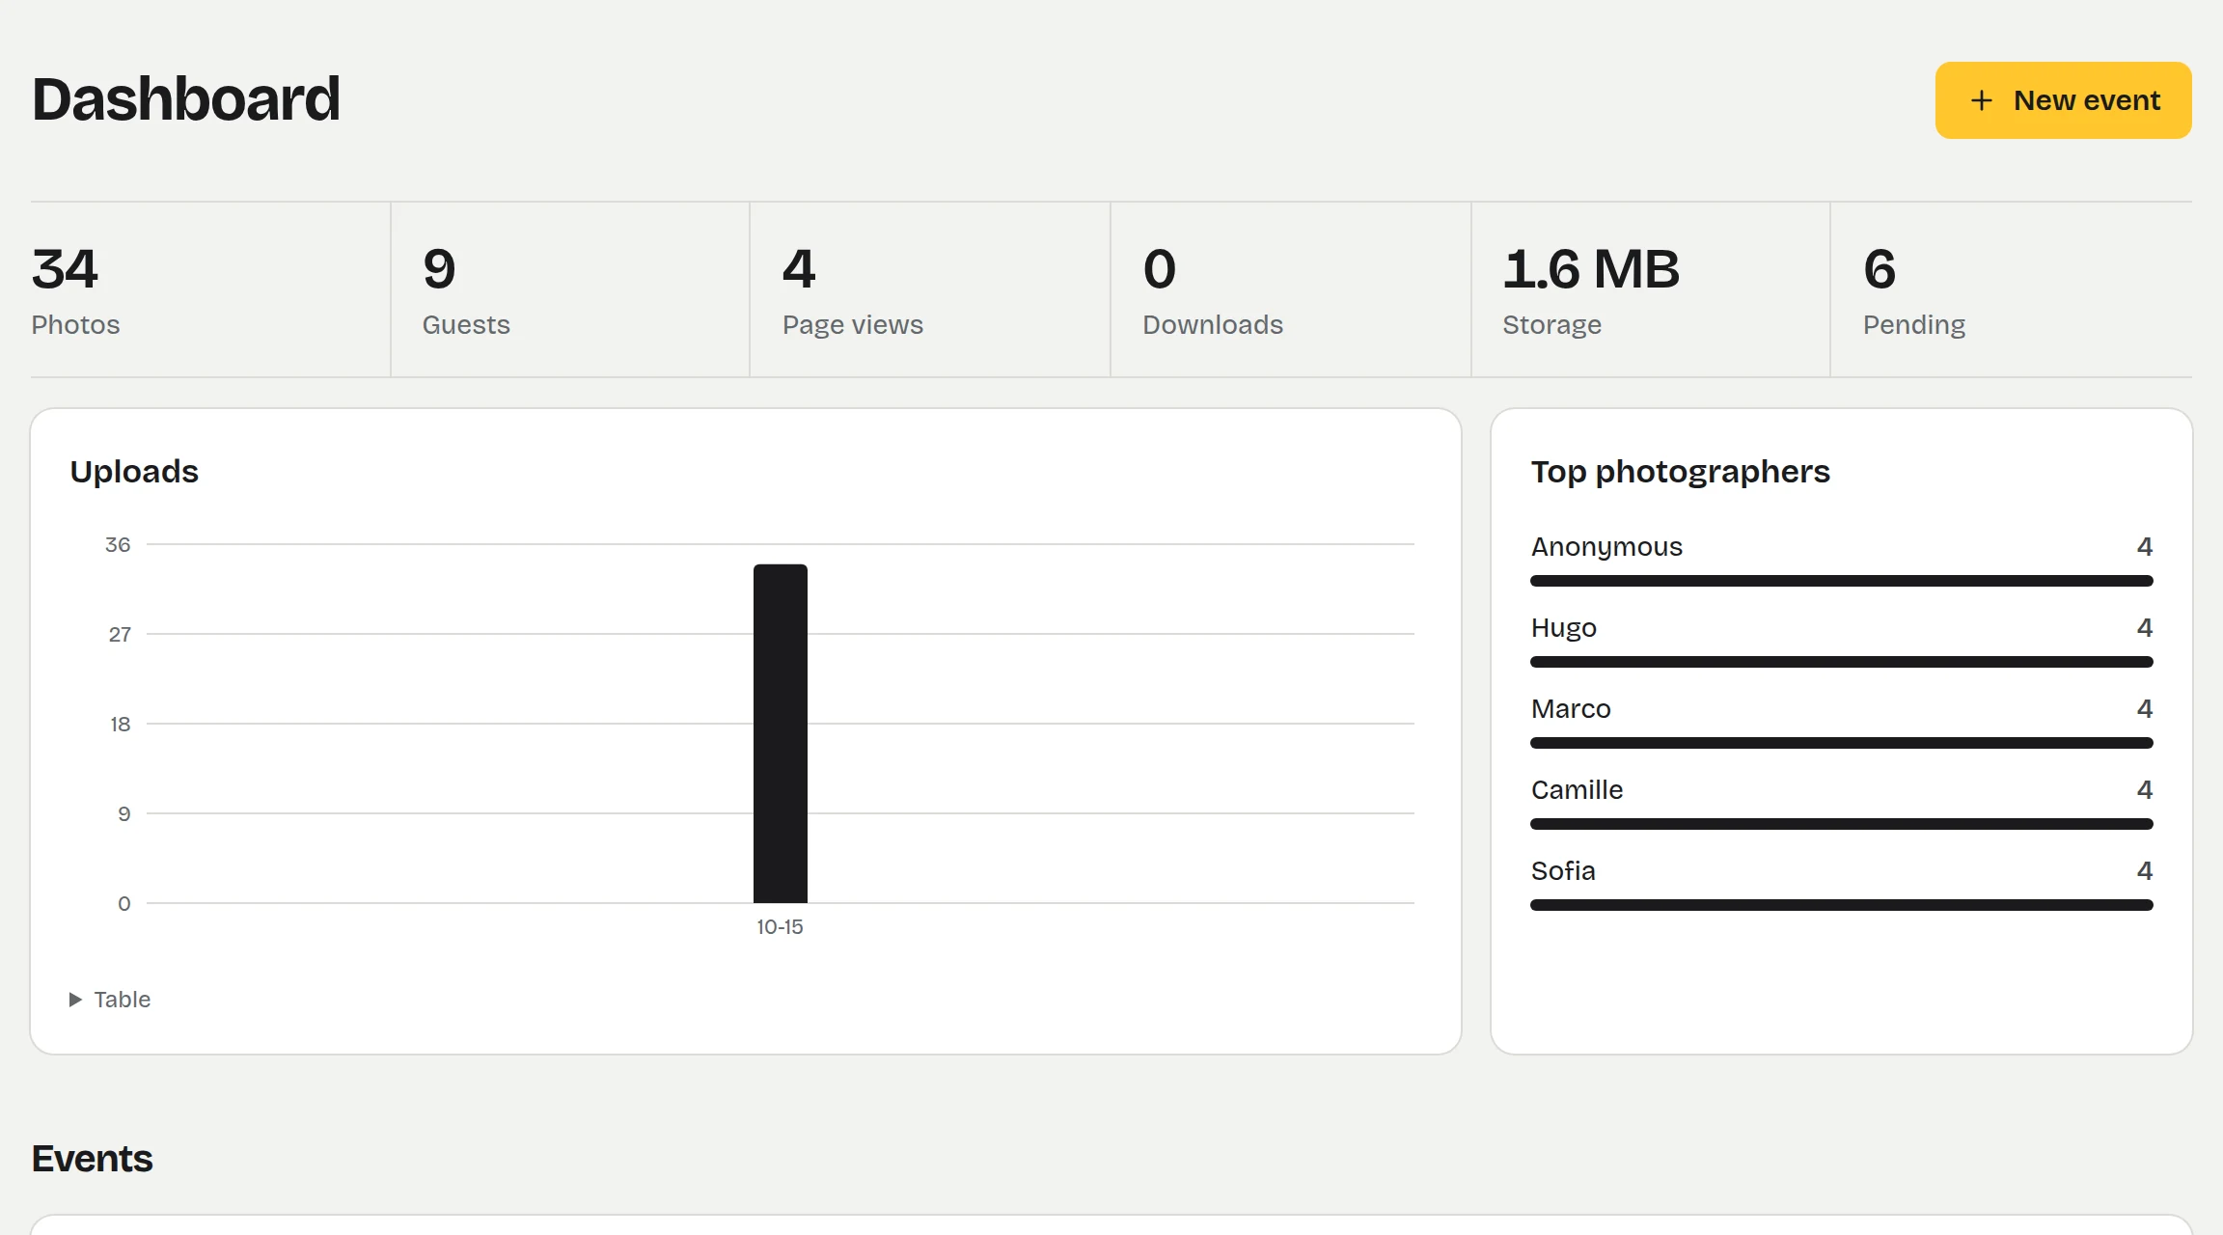Click the Anonymous photographer progress bar
The width and height of the screenshot is (2223, 1235).
coord(1842,581)
